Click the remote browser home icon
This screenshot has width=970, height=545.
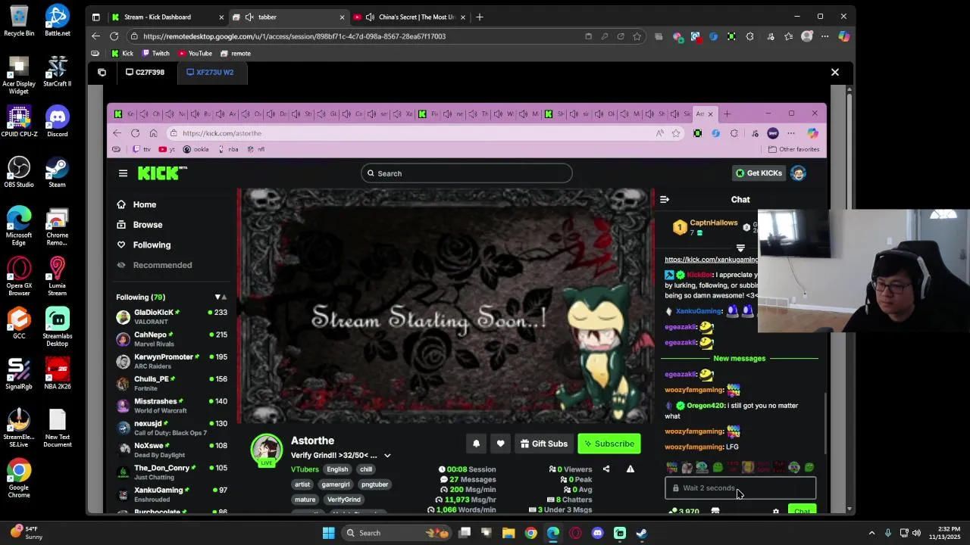[153, 133]
